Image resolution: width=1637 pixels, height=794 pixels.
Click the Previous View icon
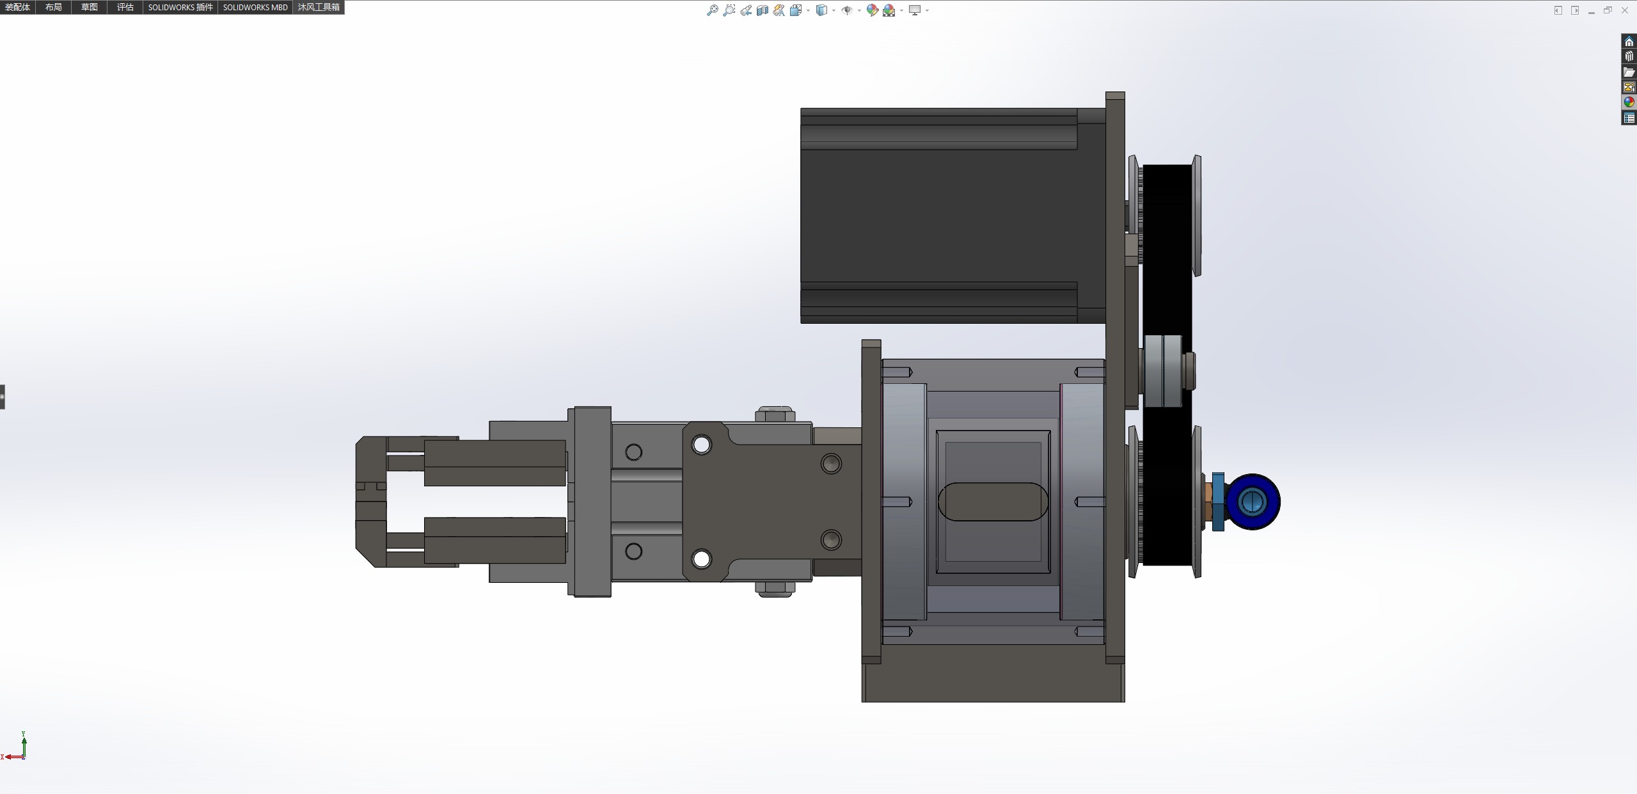[746, 10]
